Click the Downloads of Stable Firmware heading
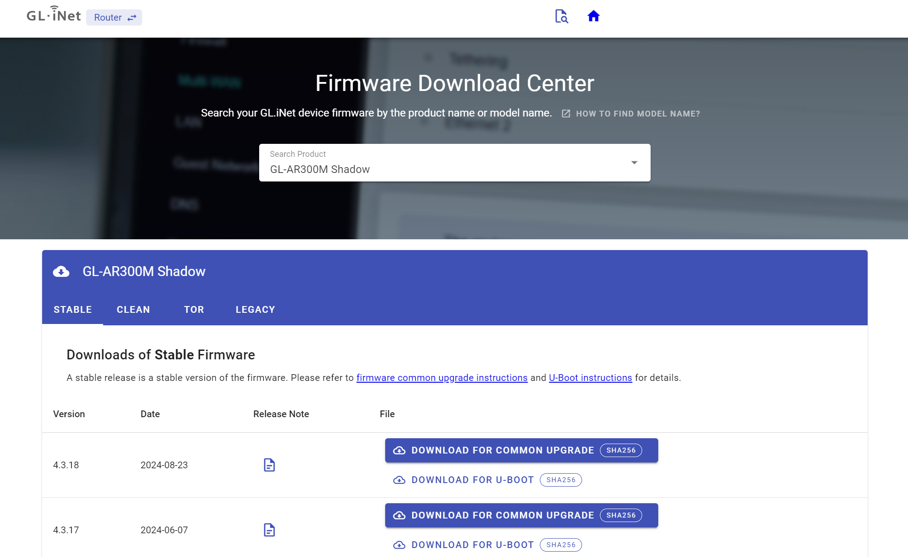The height and width of the screenshot is (557, 908). (x=161, y=355)
